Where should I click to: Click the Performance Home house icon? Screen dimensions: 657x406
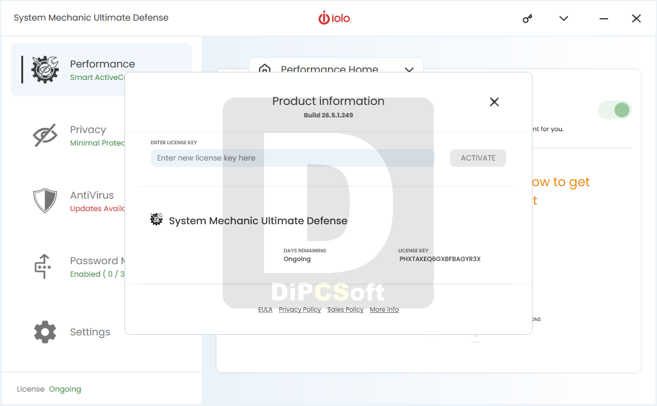click(x=265, y=68)
